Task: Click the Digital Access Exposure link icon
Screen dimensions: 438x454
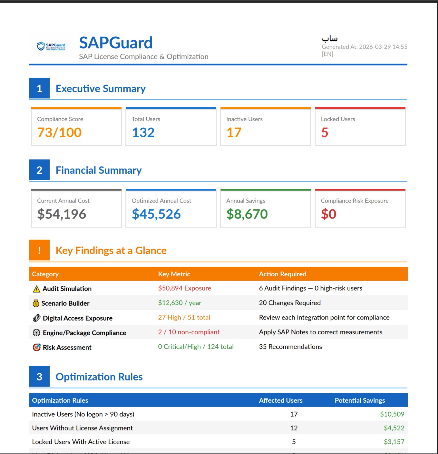Action: [x=37, y=318]
